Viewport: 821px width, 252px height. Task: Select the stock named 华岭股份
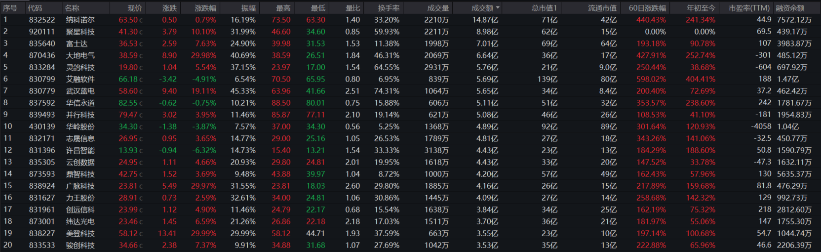tap(80, 126)
